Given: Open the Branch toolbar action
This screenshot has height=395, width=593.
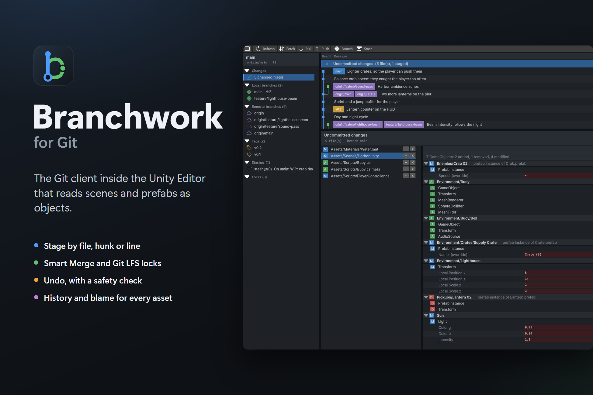Looking at the screenshot, I should [344, 49].
